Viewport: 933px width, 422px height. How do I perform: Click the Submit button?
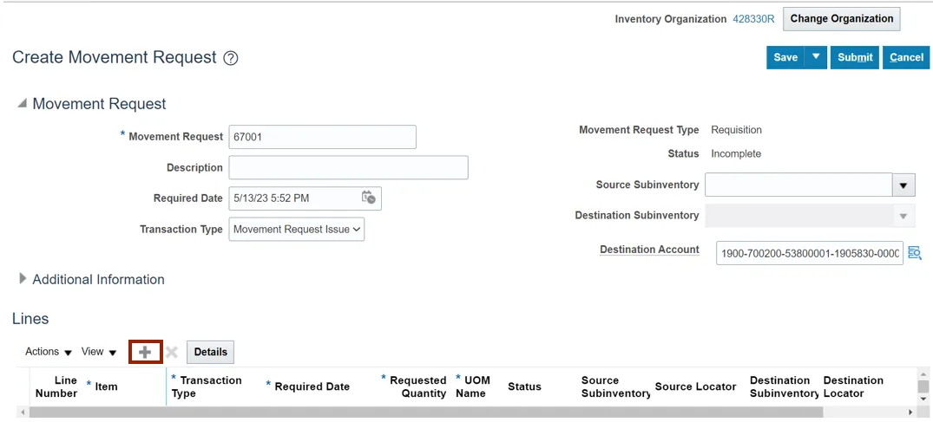855,57
